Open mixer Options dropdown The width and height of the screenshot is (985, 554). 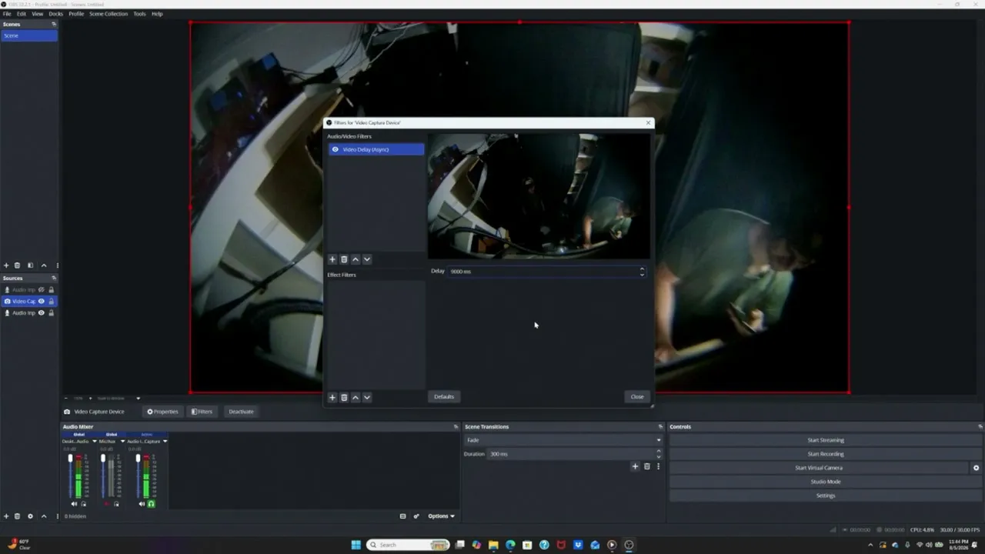tap(441, 516)
